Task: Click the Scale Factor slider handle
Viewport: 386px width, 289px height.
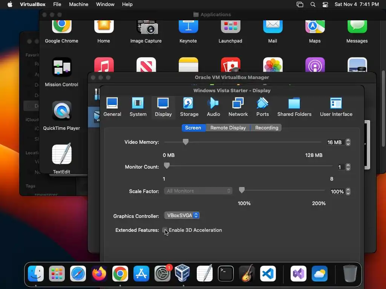Action: 242,190
